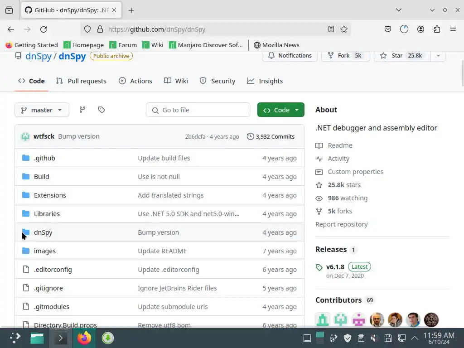Open the list all tabs dropdown
Screen dimensions: 464x348
point(399,10)
